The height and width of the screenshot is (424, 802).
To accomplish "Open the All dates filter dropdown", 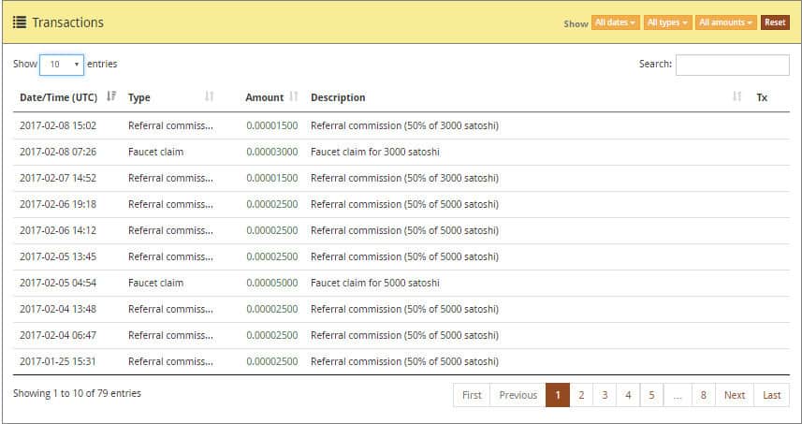I will click(x=615, y=22).
